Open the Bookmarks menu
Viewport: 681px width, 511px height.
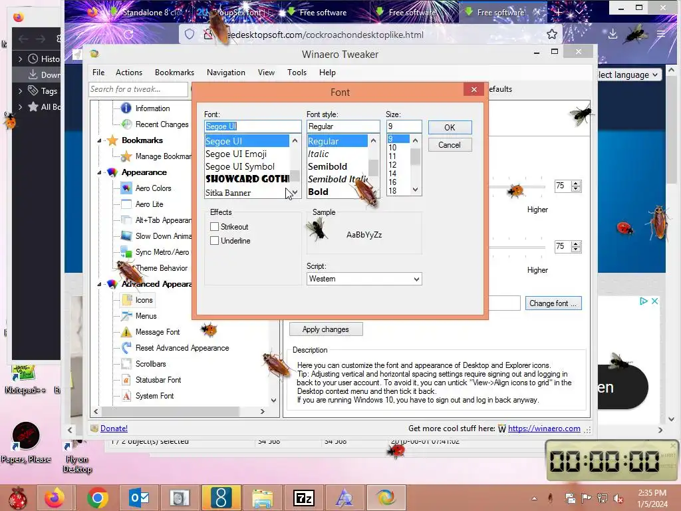click(175, 73)
